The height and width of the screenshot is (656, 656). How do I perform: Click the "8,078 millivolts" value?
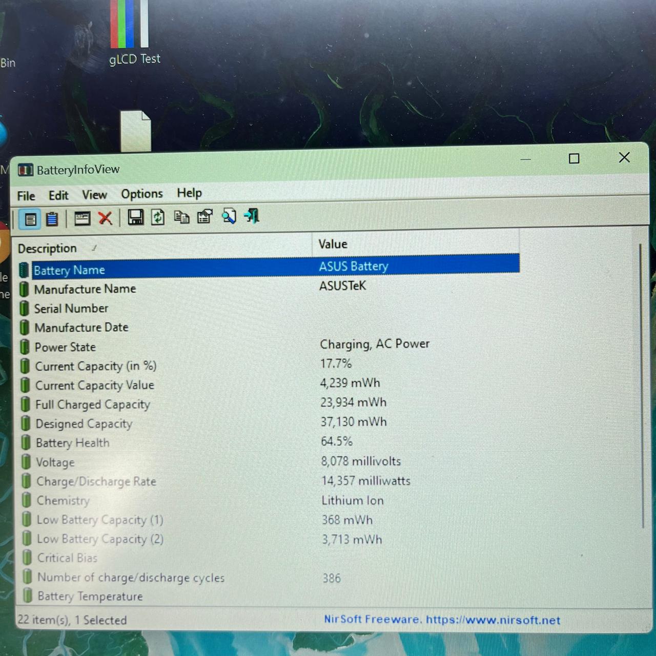361,461
